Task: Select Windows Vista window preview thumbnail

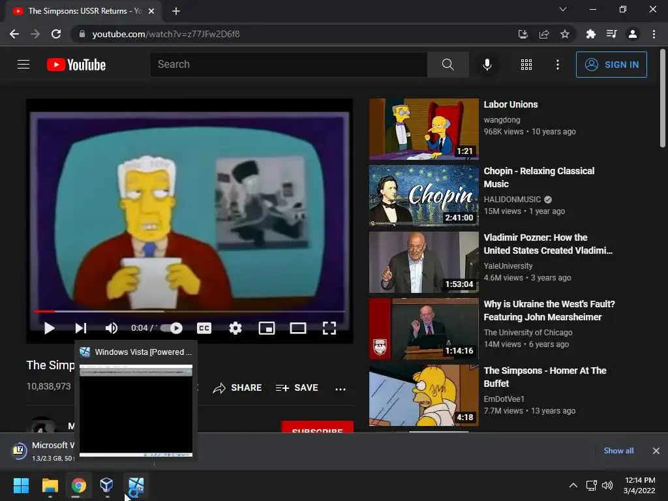Action: point(136,411)
